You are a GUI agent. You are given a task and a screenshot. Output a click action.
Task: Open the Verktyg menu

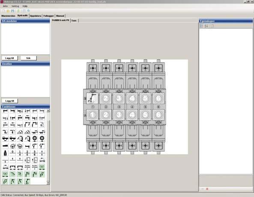(15, 6)
